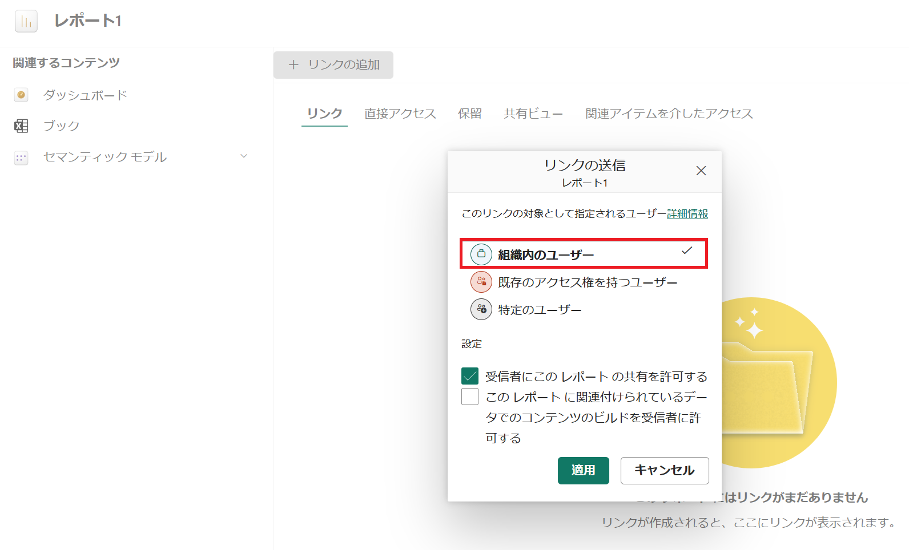Click the report icon next to レポート1
The width and height of the screenshot is (909, 550).
pos(26,22)
